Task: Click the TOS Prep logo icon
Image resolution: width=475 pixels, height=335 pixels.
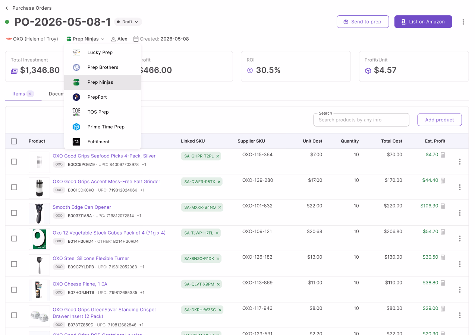Action: [x=76, y=112]
